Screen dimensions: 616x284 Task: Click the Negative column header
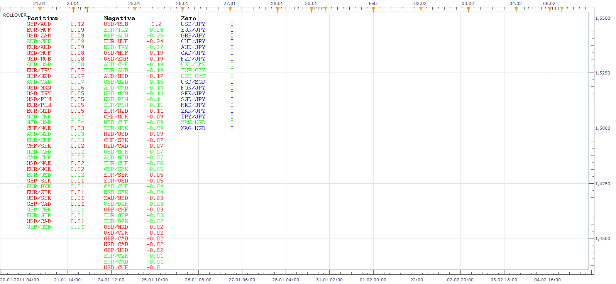tap(119, 18)
